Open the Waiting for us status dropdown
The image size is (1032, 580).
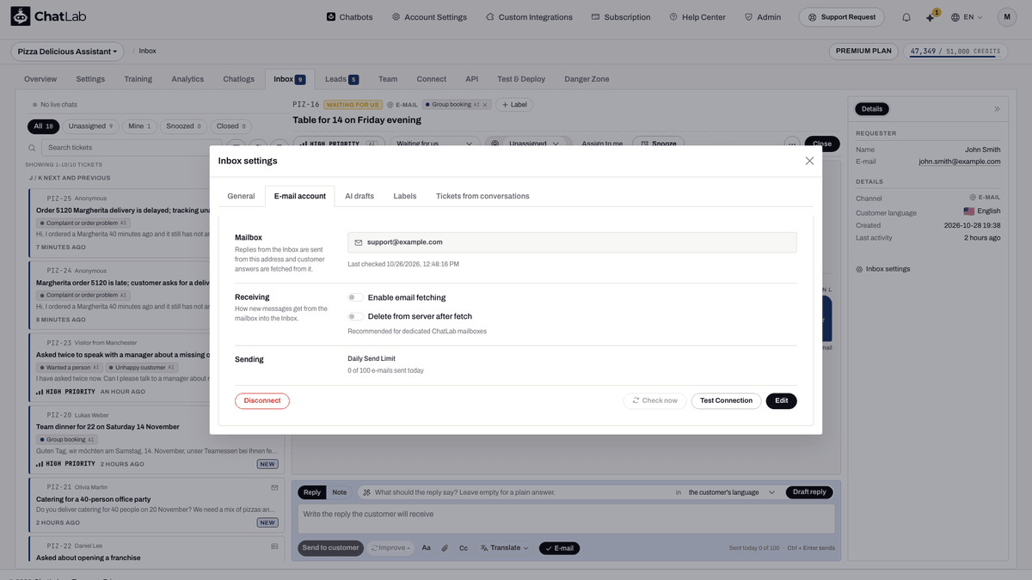[433, 143]
